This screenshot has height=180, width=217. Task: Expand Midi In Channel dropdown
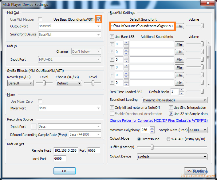(x=86, y=51)
